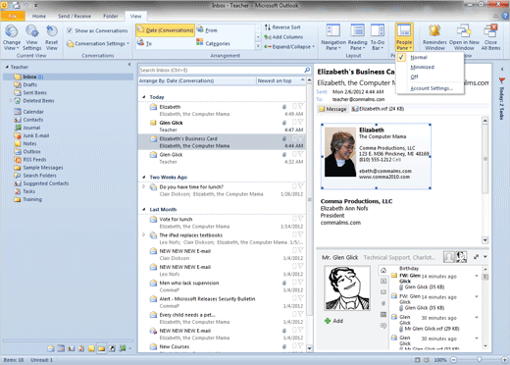
Task: Click the green Add contact icon
Action: (x=328, y=321)
